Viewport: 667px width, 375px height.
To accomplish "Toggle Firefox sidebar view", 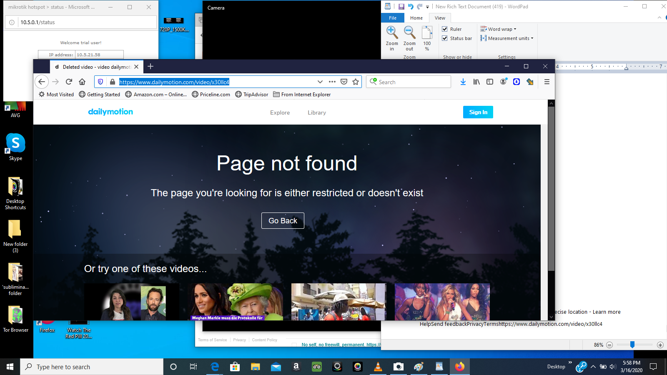I will tap(490, 82).
